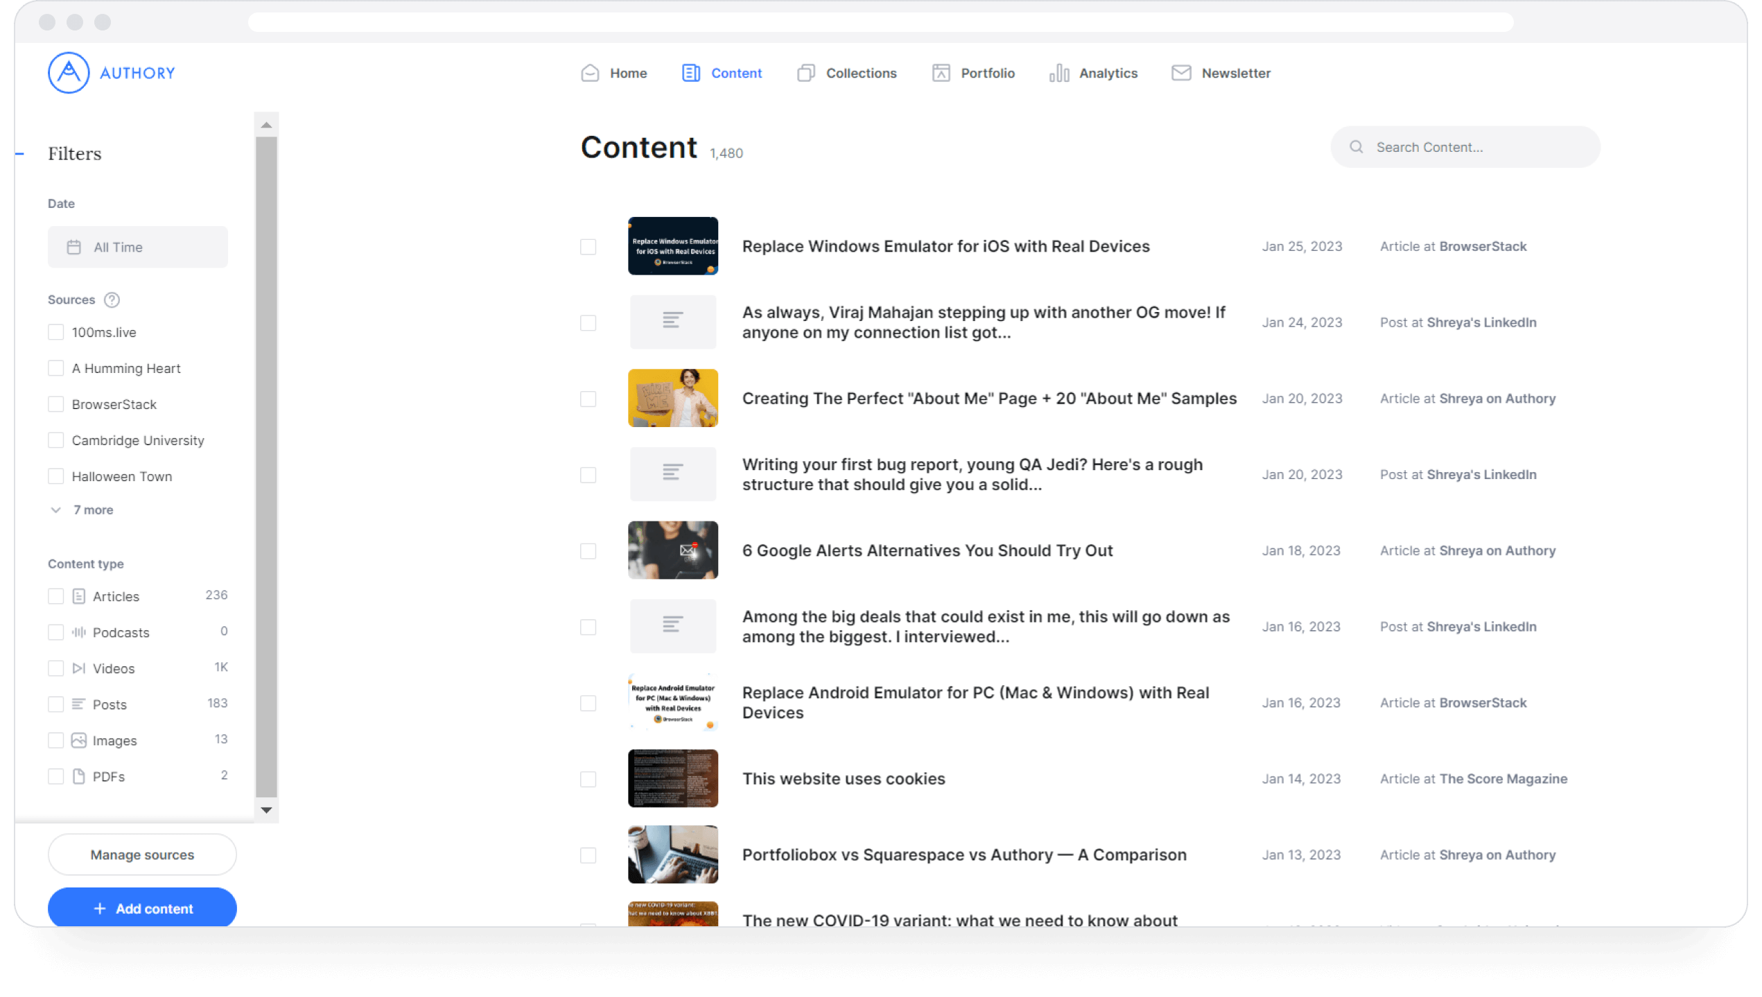
Task: Click the Search Content input field
Action: coord(1465,147)
